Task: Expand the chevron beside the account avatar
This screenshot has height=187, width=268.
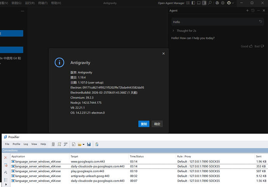Action: coord(233,3)
